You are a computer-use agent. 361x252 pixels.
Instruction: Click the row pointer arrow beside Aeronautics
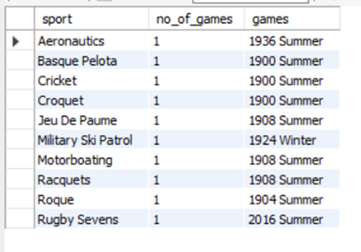pyautogui.click(x=16, y=41)
